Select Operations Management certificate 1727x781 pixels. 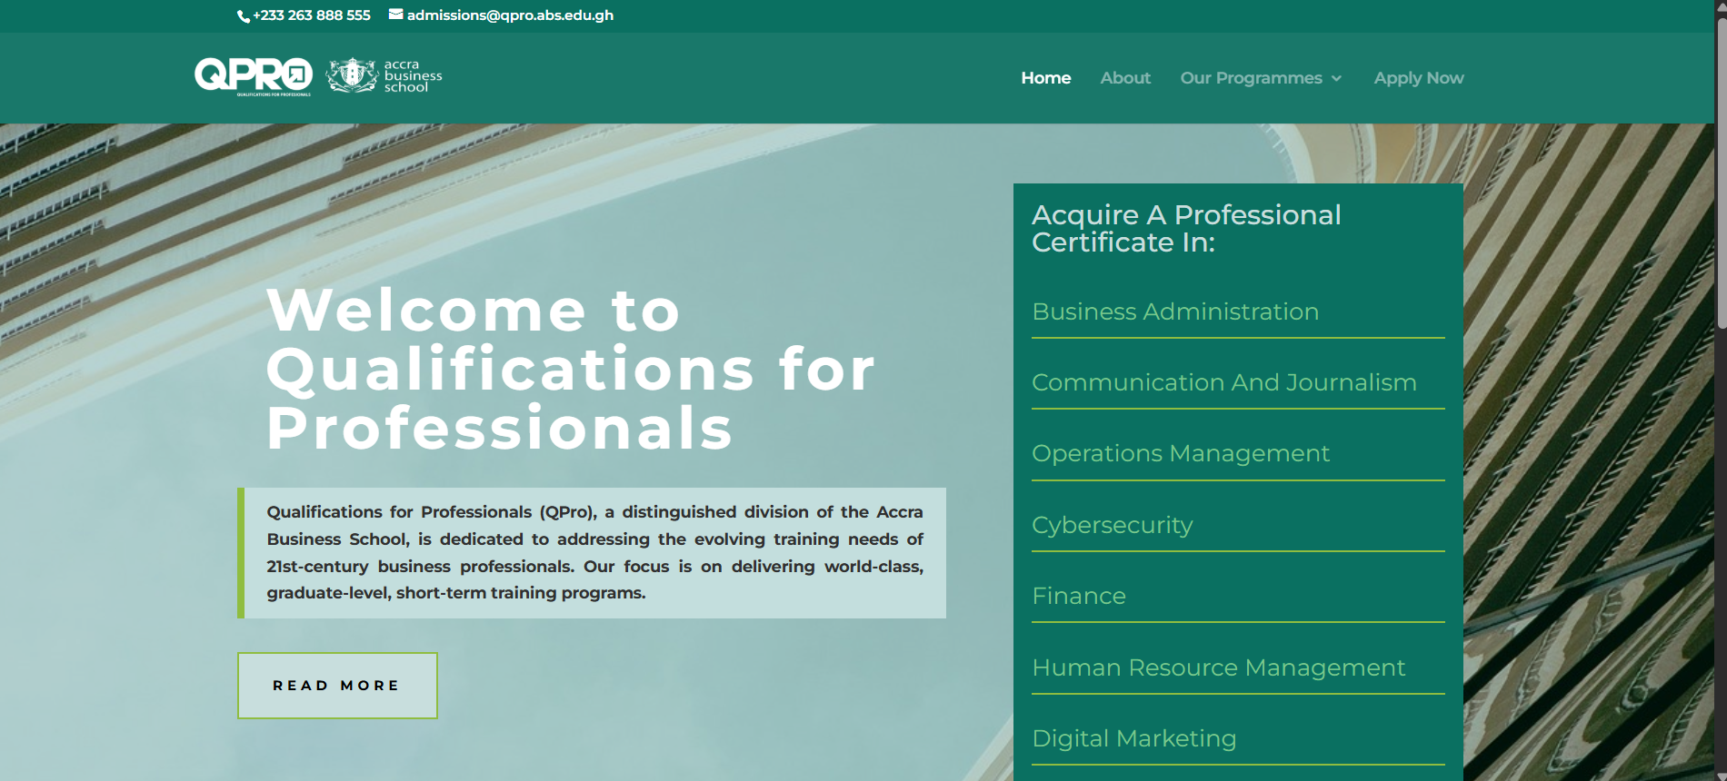pyautogui.click(x=1180, y=453)
